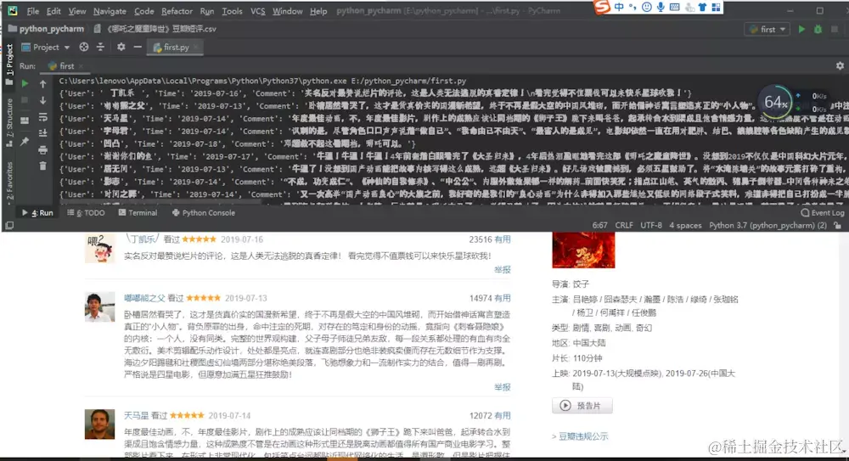849x461 pixels.
Task: Toggle the Structure side tab
Action: [9, 123]
